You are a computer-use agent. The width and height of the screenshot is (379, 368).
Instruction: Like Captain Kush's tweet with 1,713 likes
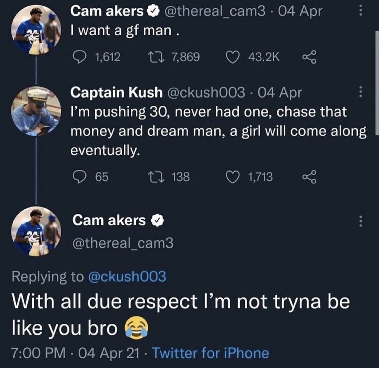pyautogui.click(x=232, y=177)
